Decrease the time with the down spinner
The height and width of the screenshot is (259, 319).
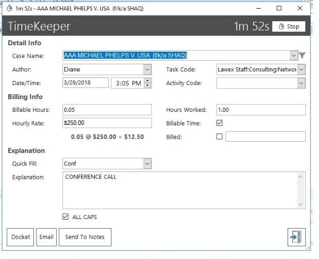(147, 85)
